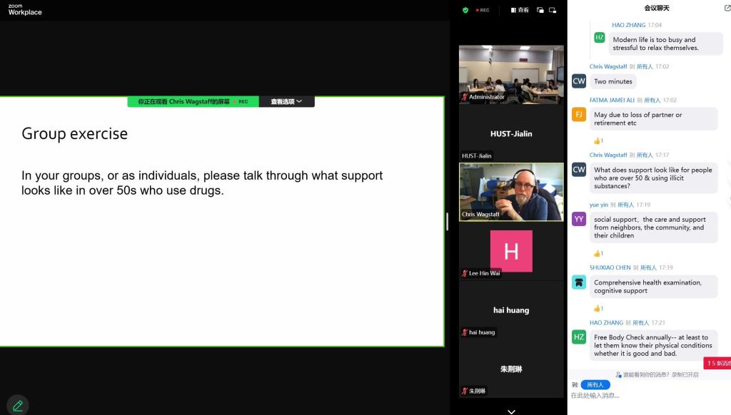
Task: Click the red REC recording indicator
Action: pos(483,10)
